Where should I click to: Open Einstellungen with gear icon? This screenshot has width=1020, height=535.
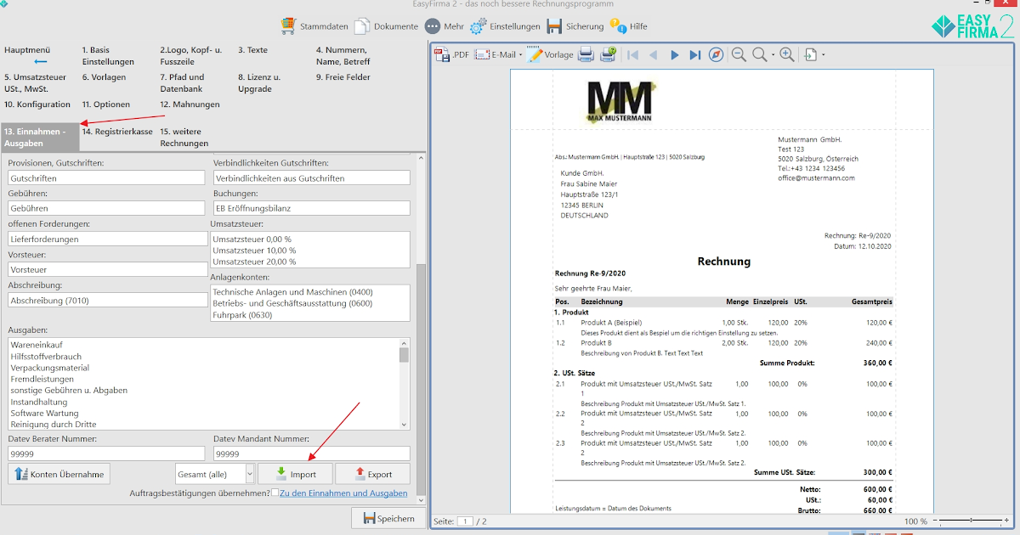(x=505, y=26)
